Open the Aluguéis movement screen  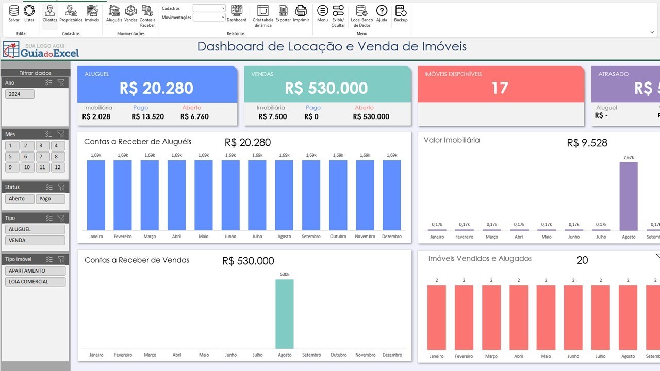[x=114, y=13]
